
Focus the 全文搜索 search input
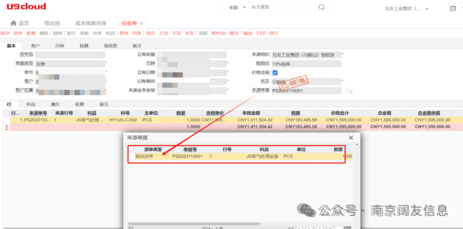point(282,7)
